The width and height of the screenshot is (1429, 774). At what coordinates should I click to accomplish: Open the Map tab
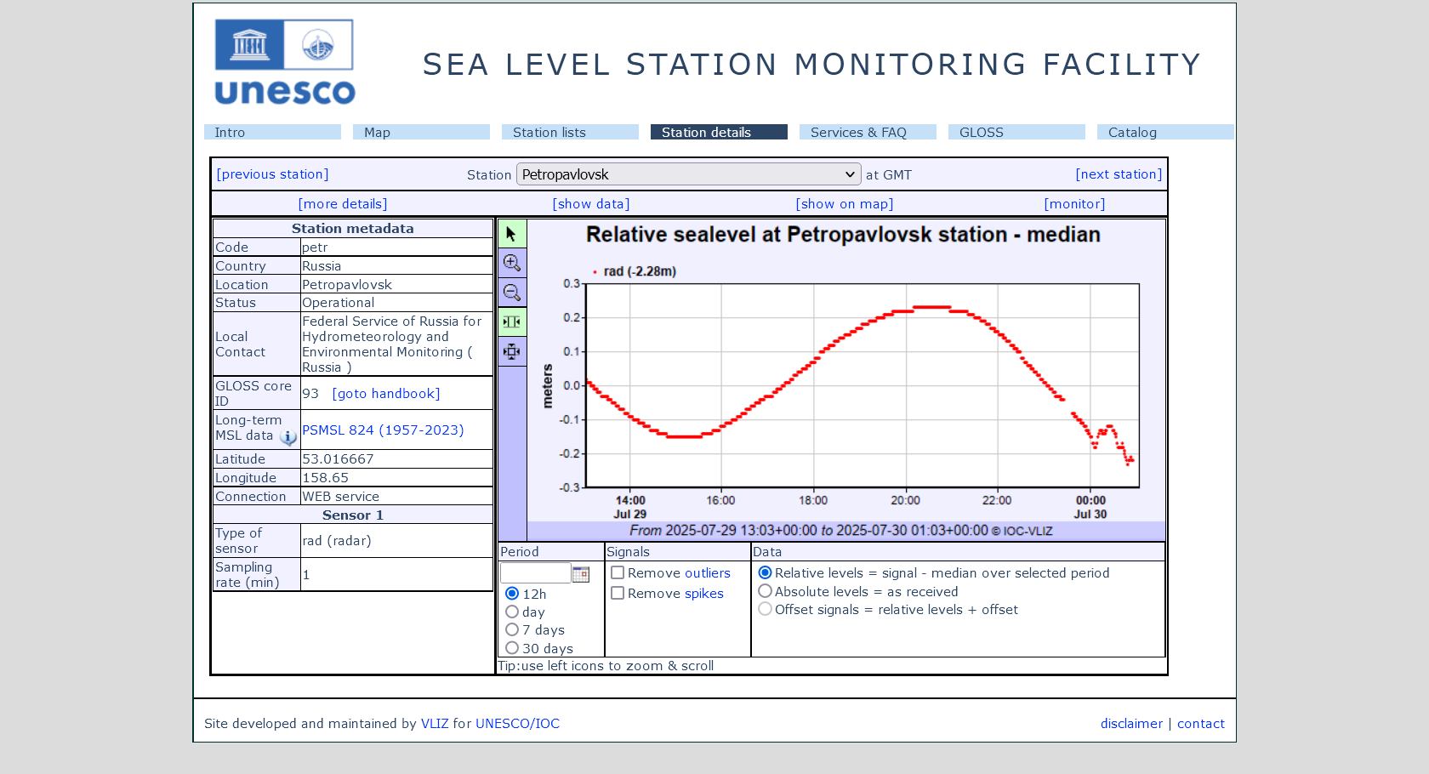(421, 132)
